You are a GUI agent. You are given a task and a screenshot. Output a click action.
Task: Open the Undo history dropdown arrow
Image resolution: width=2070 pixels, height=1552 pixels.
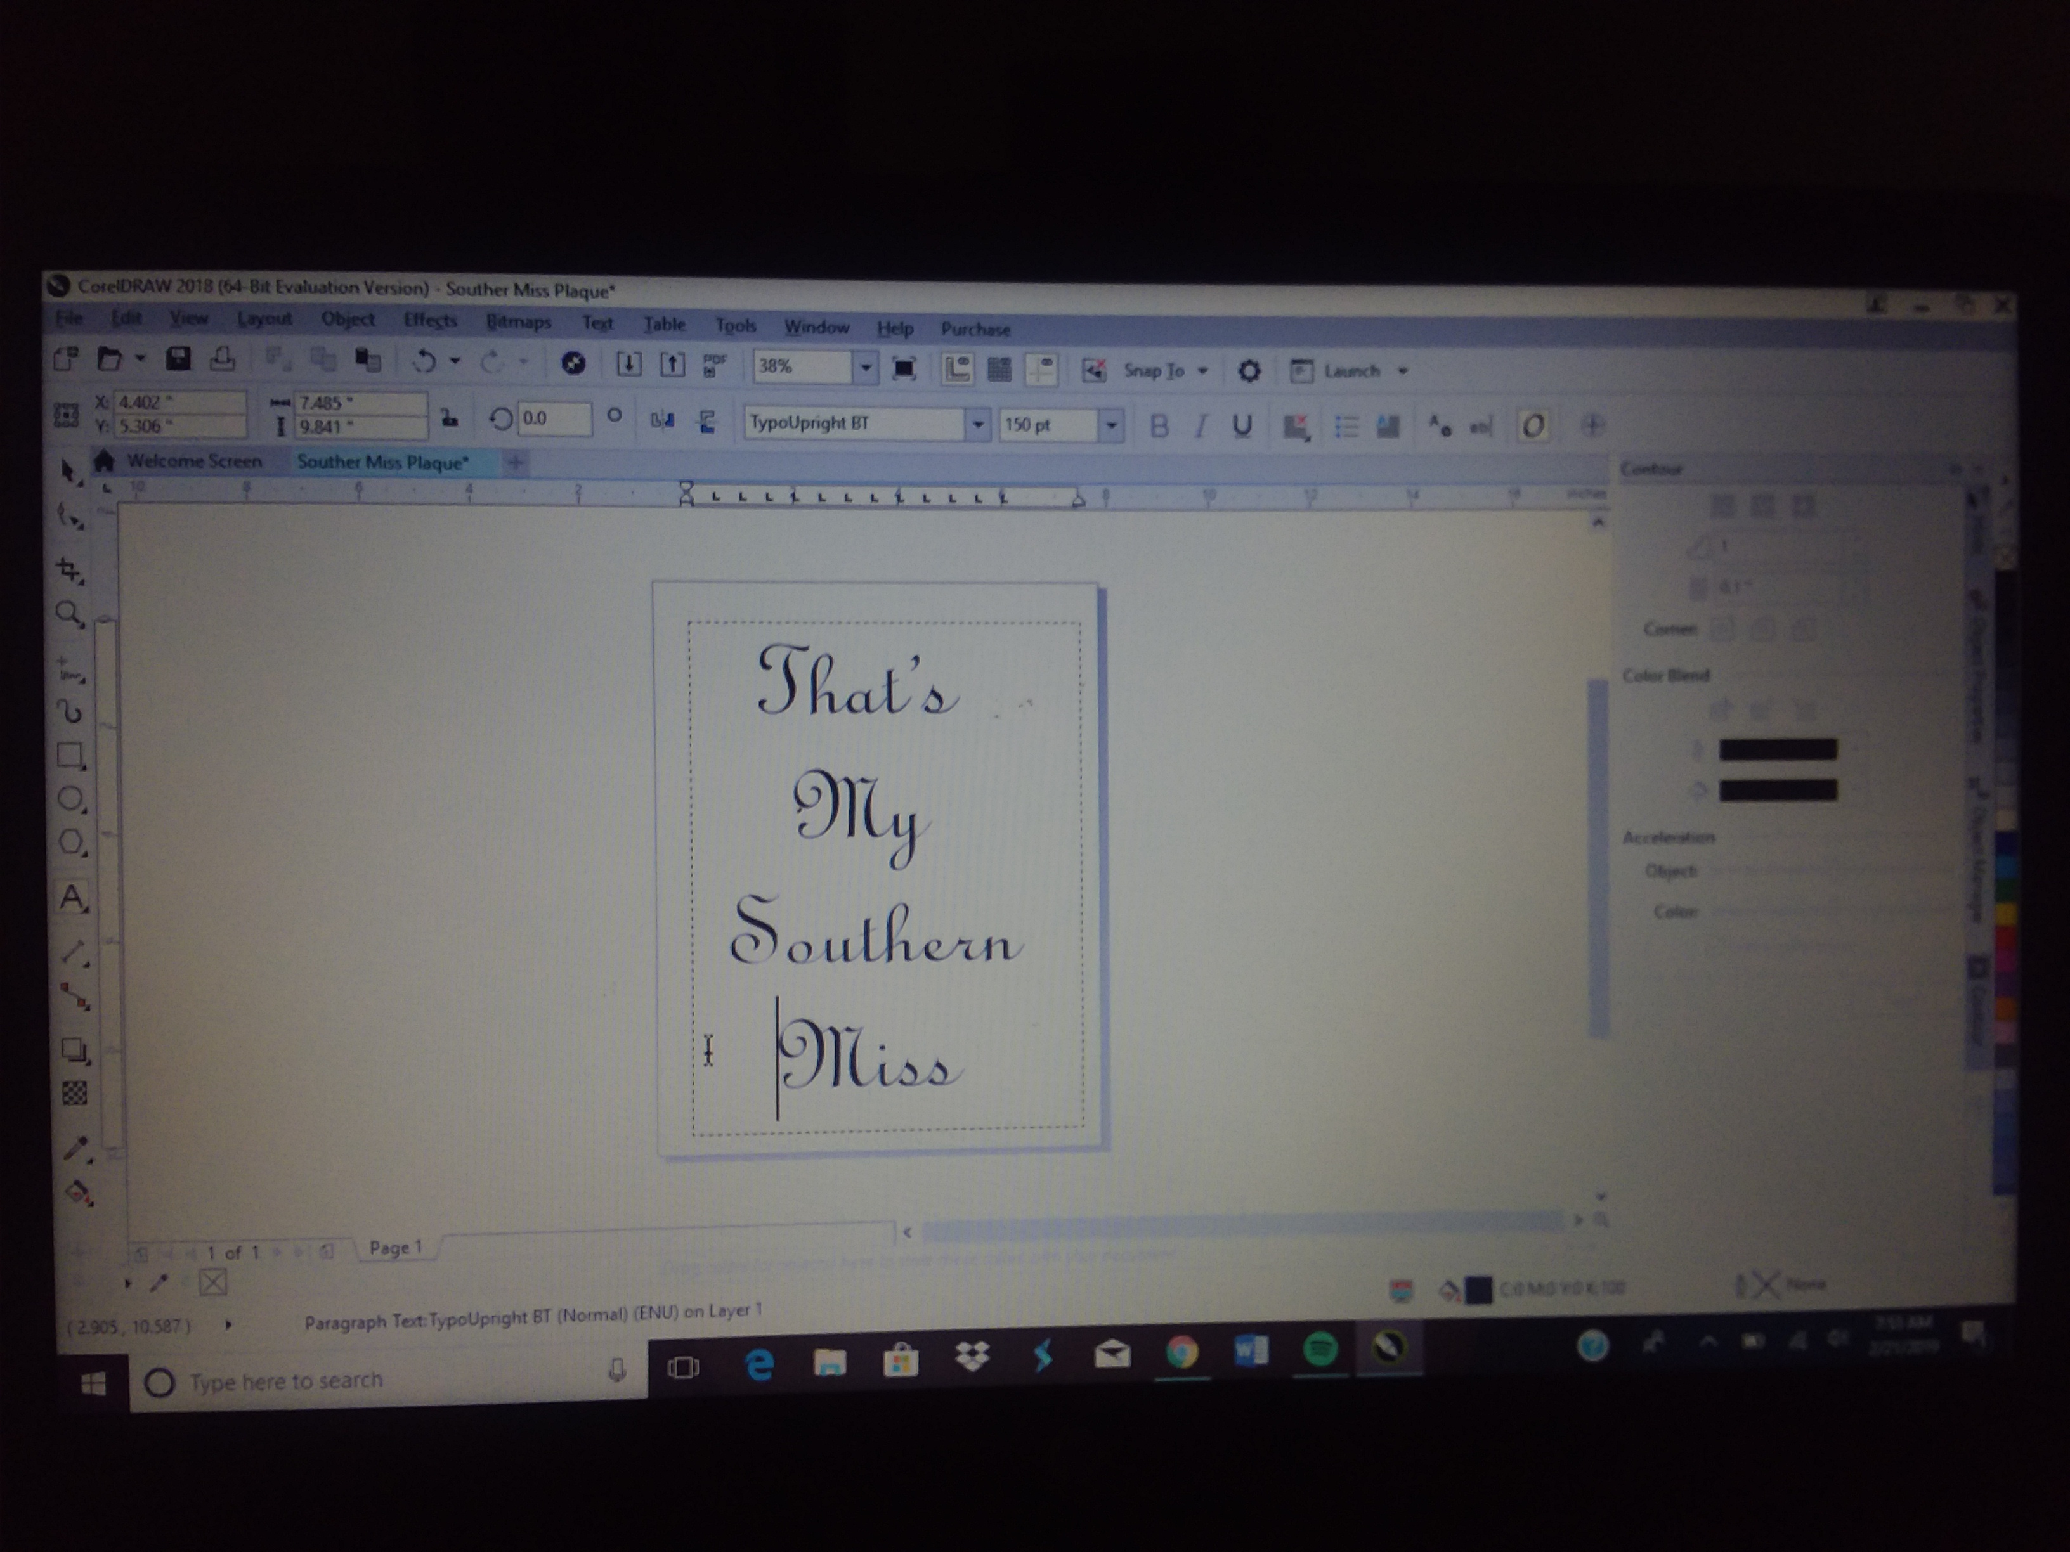coord(455,360)
